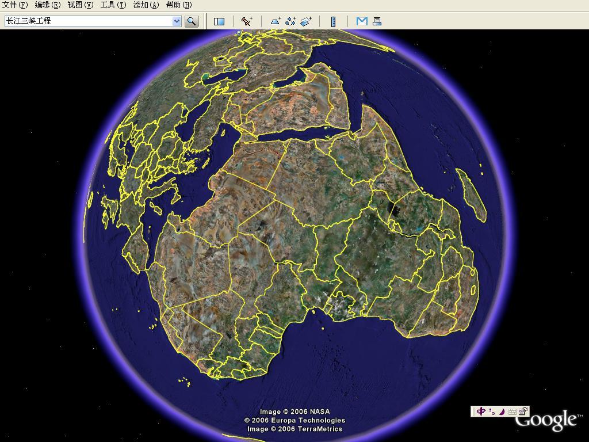Open the 编辑(E) menu

coord(48,5)
